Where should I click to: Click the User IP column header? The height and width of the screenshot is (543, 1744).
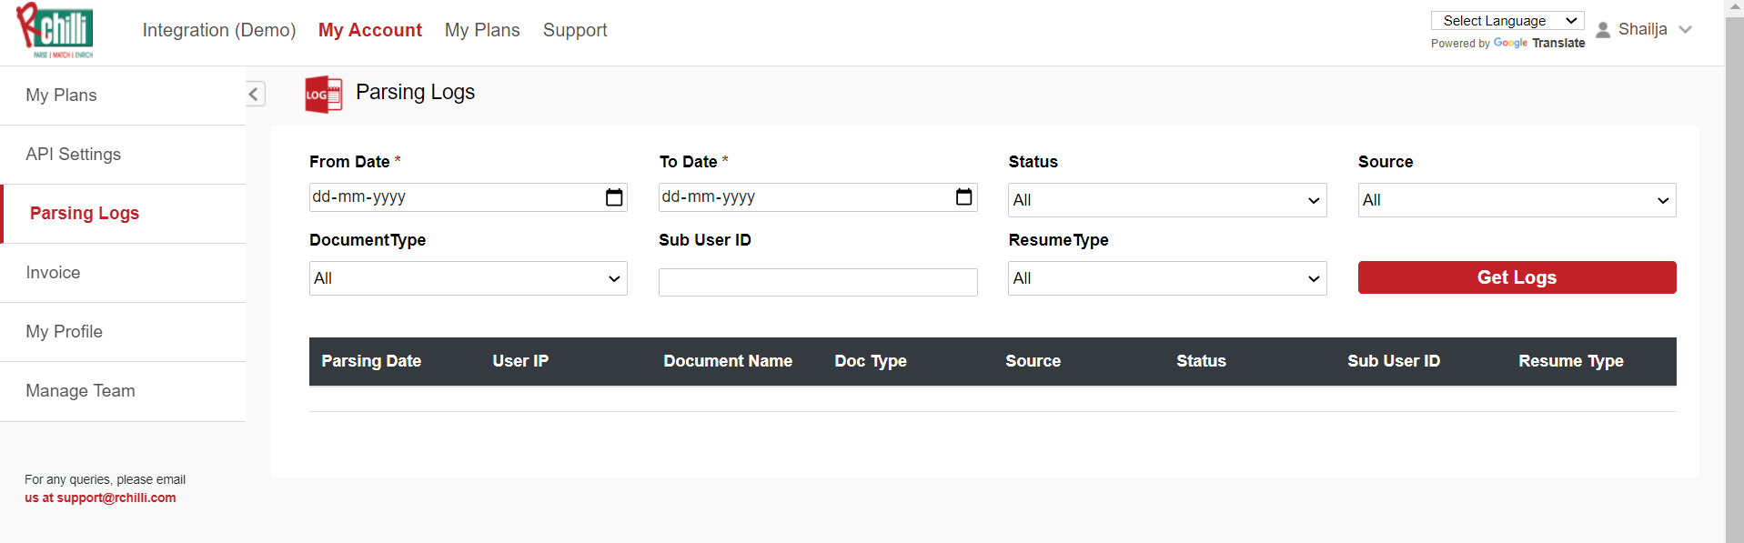point(520,361)
